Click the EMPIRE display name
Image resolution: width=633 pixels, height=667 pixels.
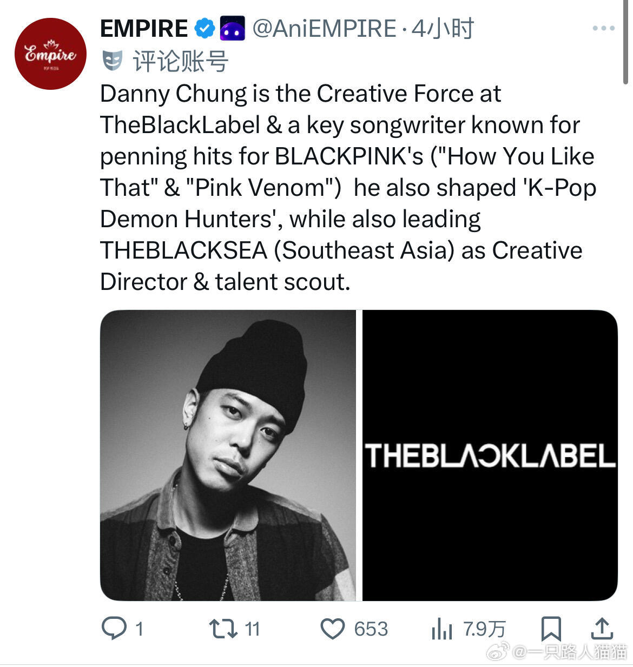pyautogui.click(x=144, y=29)
